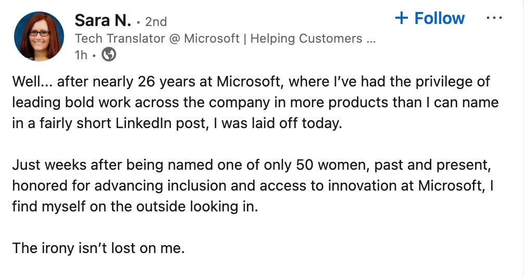This screenshot has height=277, width=524.
Task: Click the globe public visibility icon
Action: click(109, 55)
